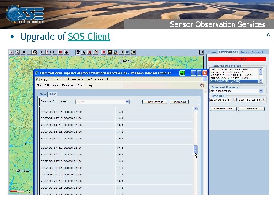Screen dimensions: 274x206
Task: Switch to the Chart tab in popup
Action: click(43, 95)
